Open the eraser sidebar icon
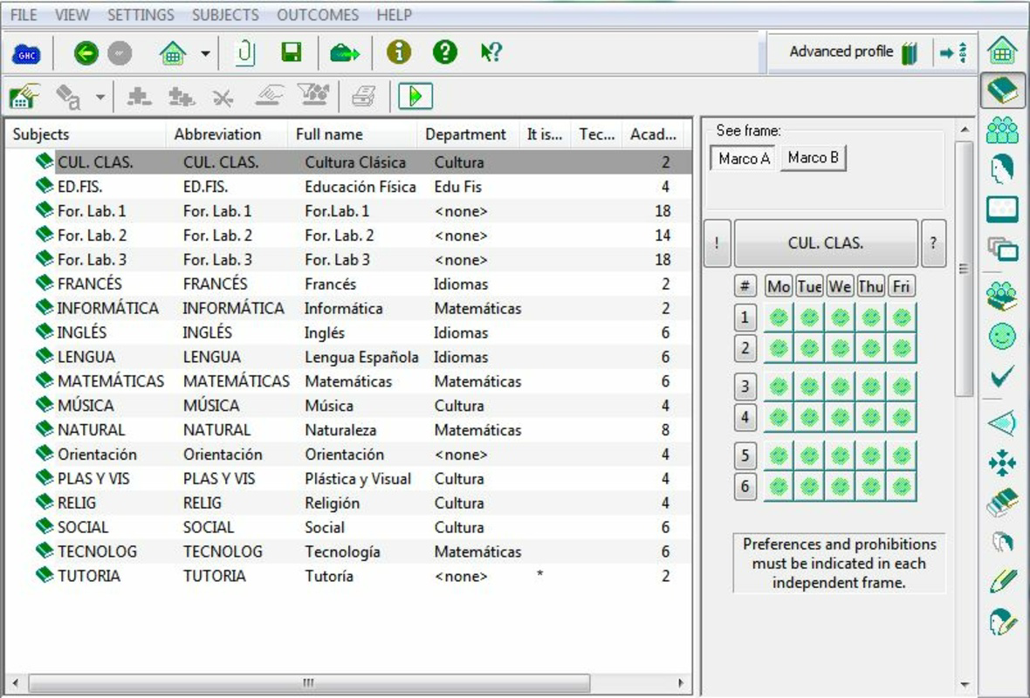Screen dimensions: 1030x698 pos(1002,503)
